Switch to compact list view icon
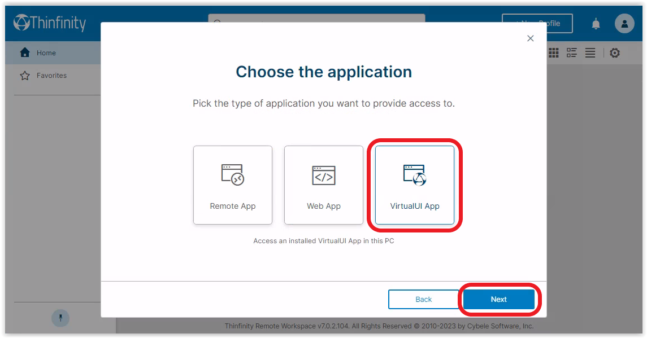The image size is (647, 338). pyautogui.click(x=590, y=53)
